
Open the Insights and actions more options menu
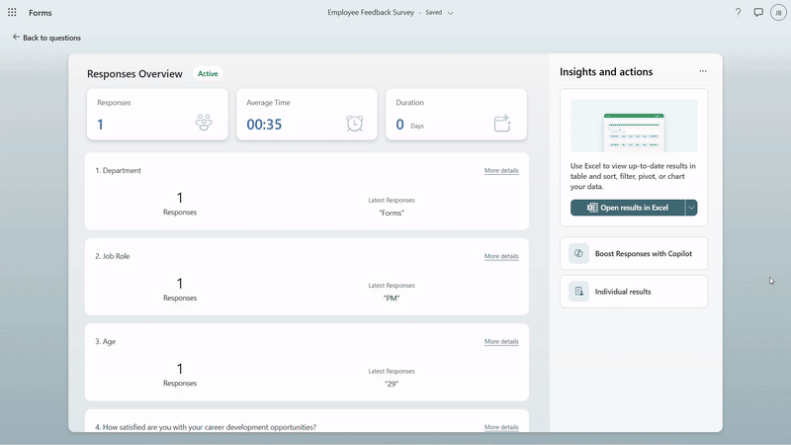tap(703, 71)
